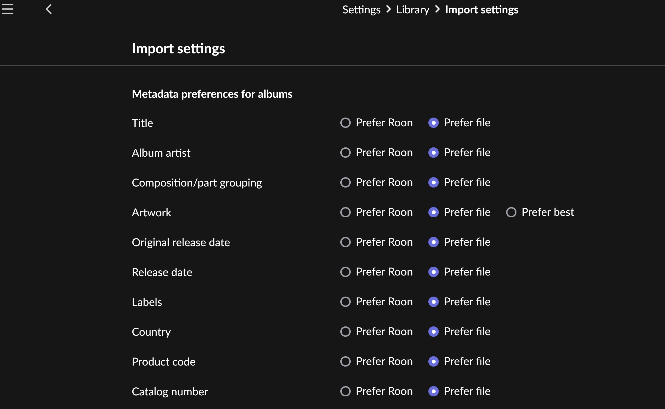Choose Prefer Roon for Original release date
Screen dimensions: 665x409
click(345, 242)
